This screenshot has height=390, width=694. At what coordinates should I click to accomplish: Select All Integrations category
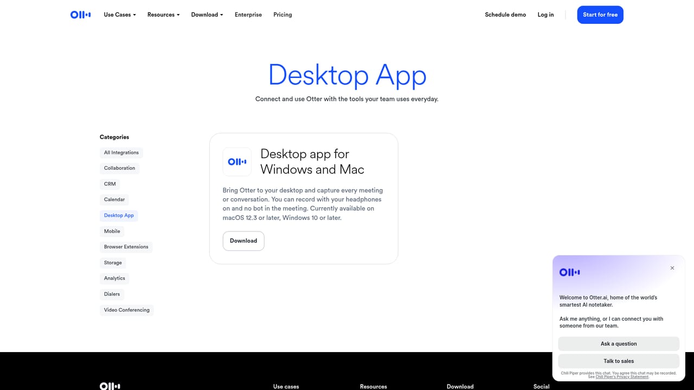[121, 153]
